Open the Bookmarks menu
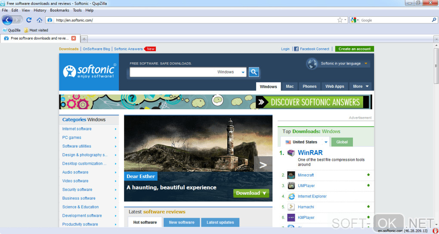The image size is (439, 234). (59, 10)
